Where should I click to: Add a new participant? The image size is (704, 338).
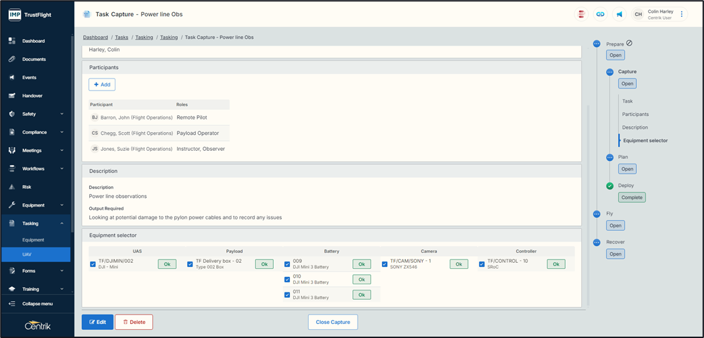point(102,84)
